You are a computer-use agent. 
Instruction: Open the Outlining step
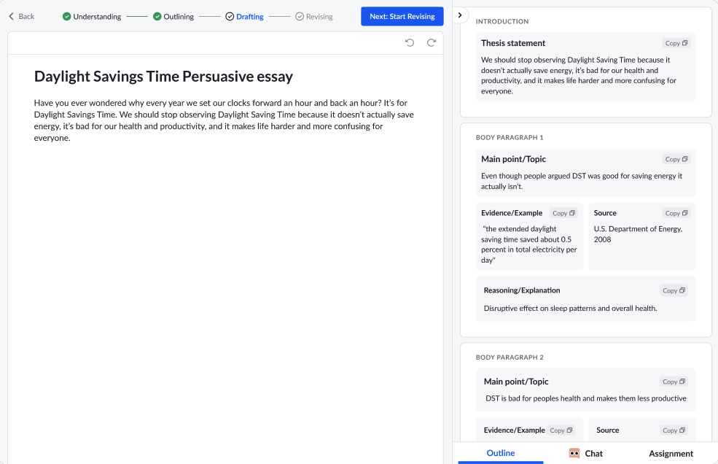[173, 17]
